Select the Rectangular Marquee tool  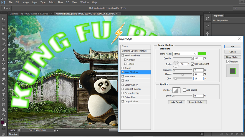click(4, 24)
